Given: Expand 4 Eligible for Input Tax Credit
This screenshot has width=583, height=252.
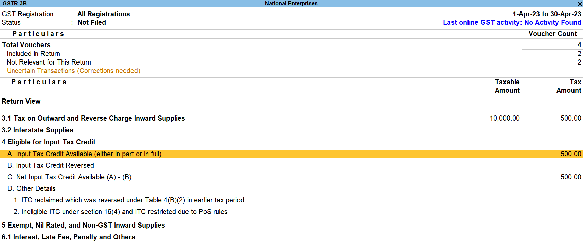Looking at the screenshot, I should pos(49,142).
